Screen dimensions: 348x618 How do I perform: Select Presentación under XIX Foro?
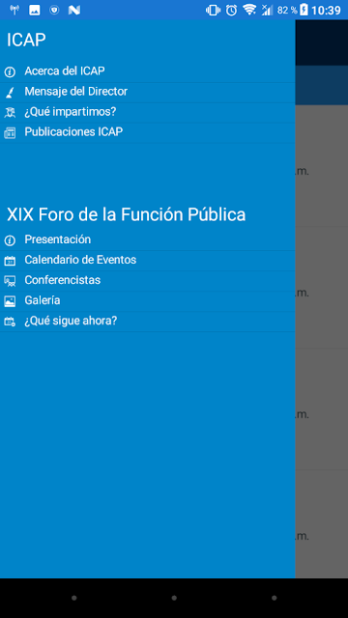(148, 240)
